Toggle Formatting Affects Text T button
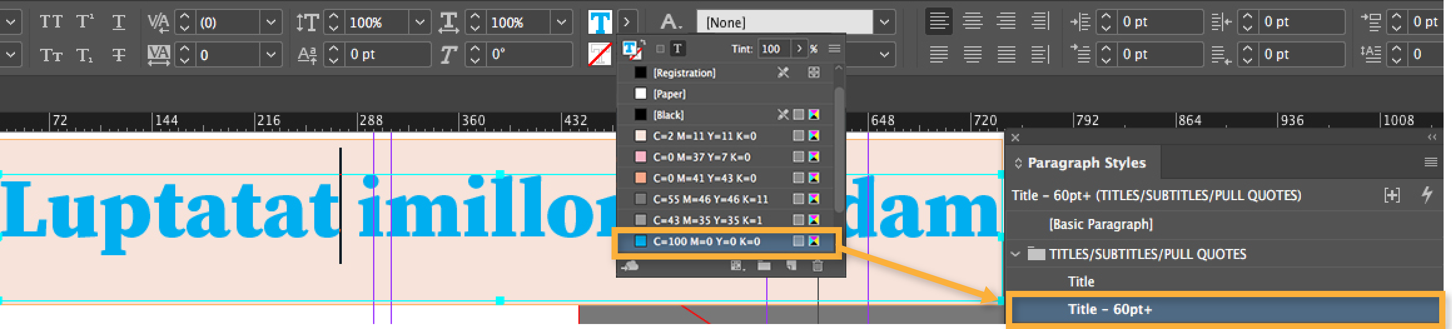This screenshot has height=329, width=1452. 677,49
